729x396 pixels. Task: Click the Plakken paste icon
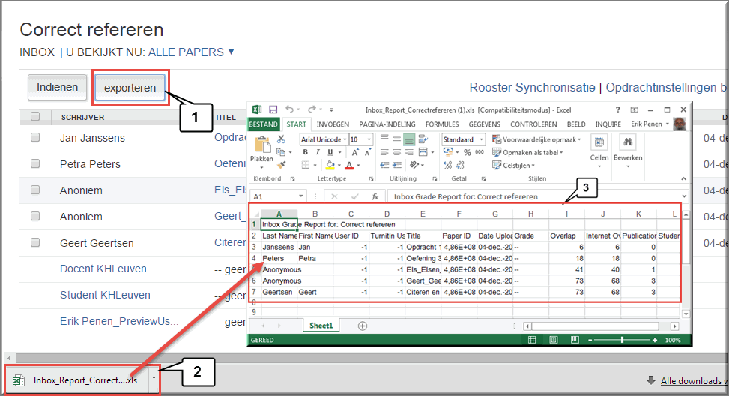coord(262,145)
